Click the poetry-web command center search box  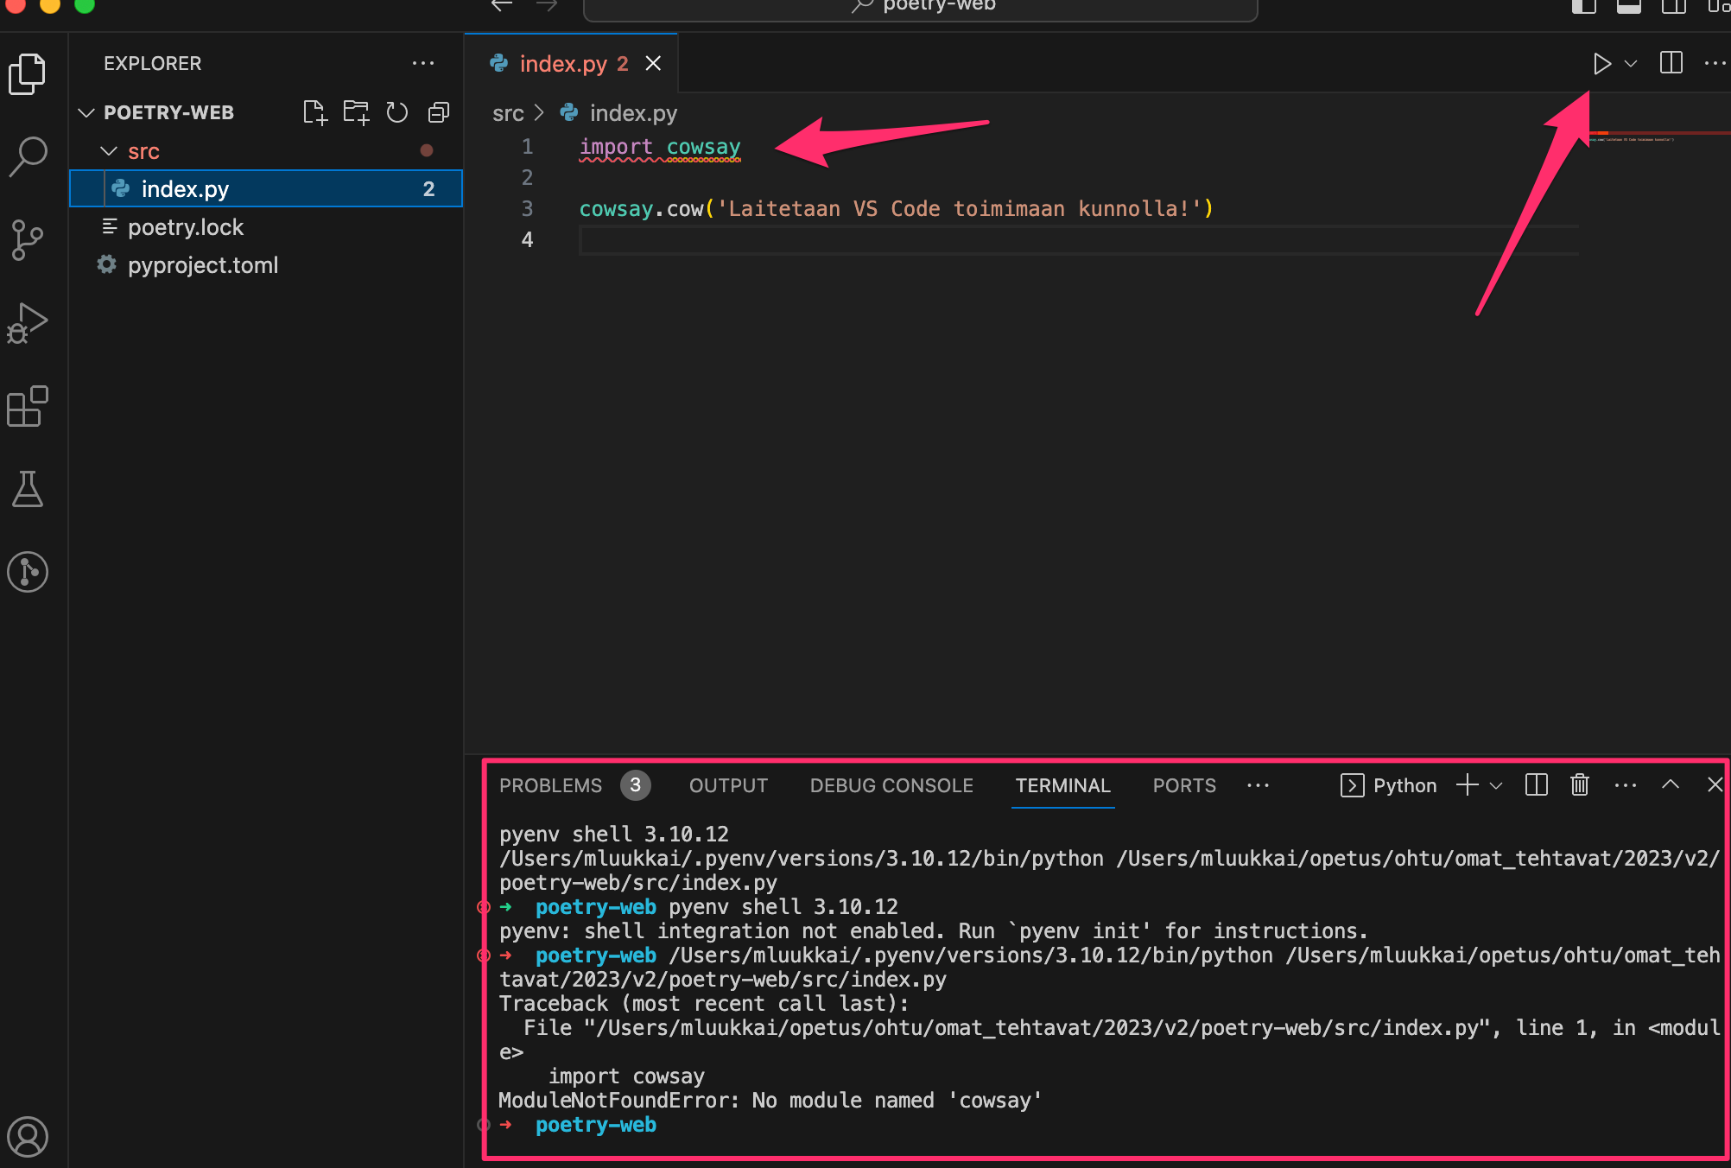(x=920, y=7)
